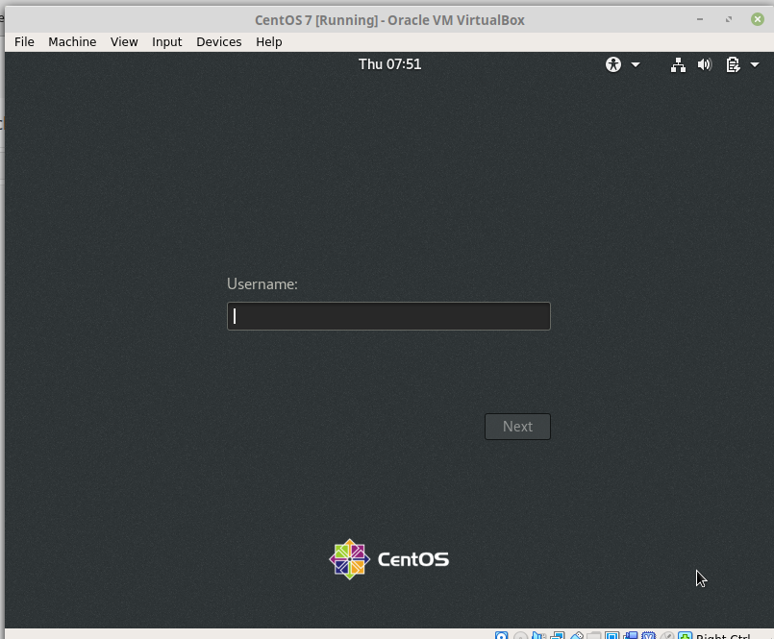The width and height of the screenshot is (774, 639).
Task: Open the Devices menu
Action: point(218,41)
